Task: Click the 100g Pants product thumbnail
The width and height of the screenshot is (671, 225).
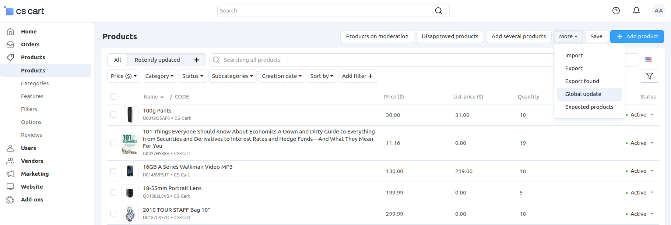Action: [130, 115]
